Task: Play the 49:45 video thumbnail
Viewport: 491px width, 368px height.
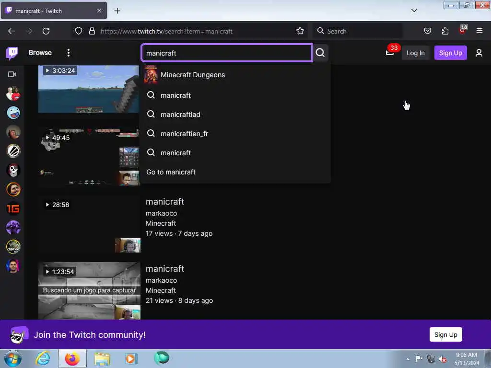Action: [x=89, y=157]
